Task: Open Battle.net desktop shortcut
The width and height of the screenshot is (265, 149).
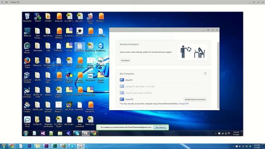Action: pos(27,32)
